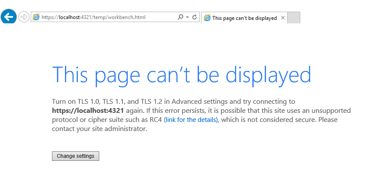Open a new tab using the blank tab button
This screenshot has width=370, height=195.
point(293,18)
